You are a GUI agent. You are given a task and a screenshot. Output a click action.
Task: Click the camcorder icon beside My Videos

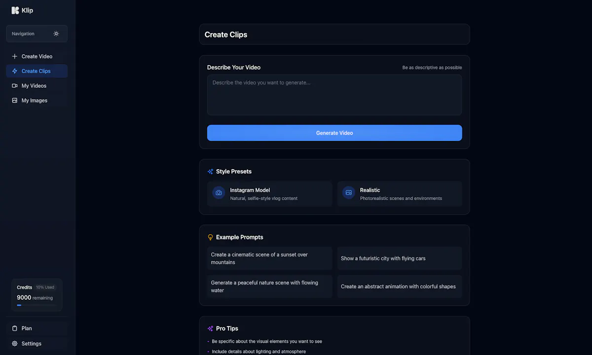pos(15,86)
